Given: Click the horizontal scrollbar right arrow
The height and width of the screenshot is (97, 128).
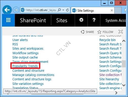Looking at the screenshot, I should pyautogui.click(x=116, y=93).
